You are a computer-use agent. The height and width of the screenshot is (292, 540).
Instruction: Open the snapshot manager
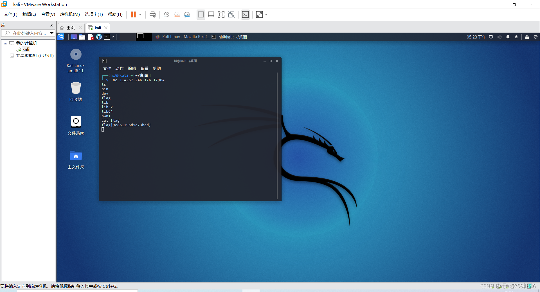point(187,14)
